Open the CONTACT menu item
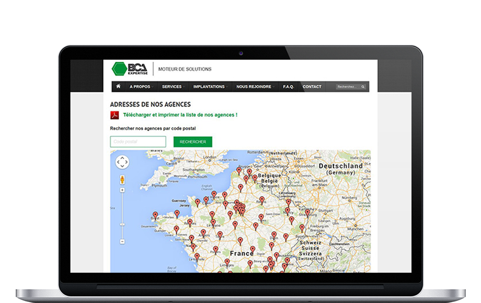Image resolution: width=481 pixels, height=303 pixels. [x=312, y=87]
